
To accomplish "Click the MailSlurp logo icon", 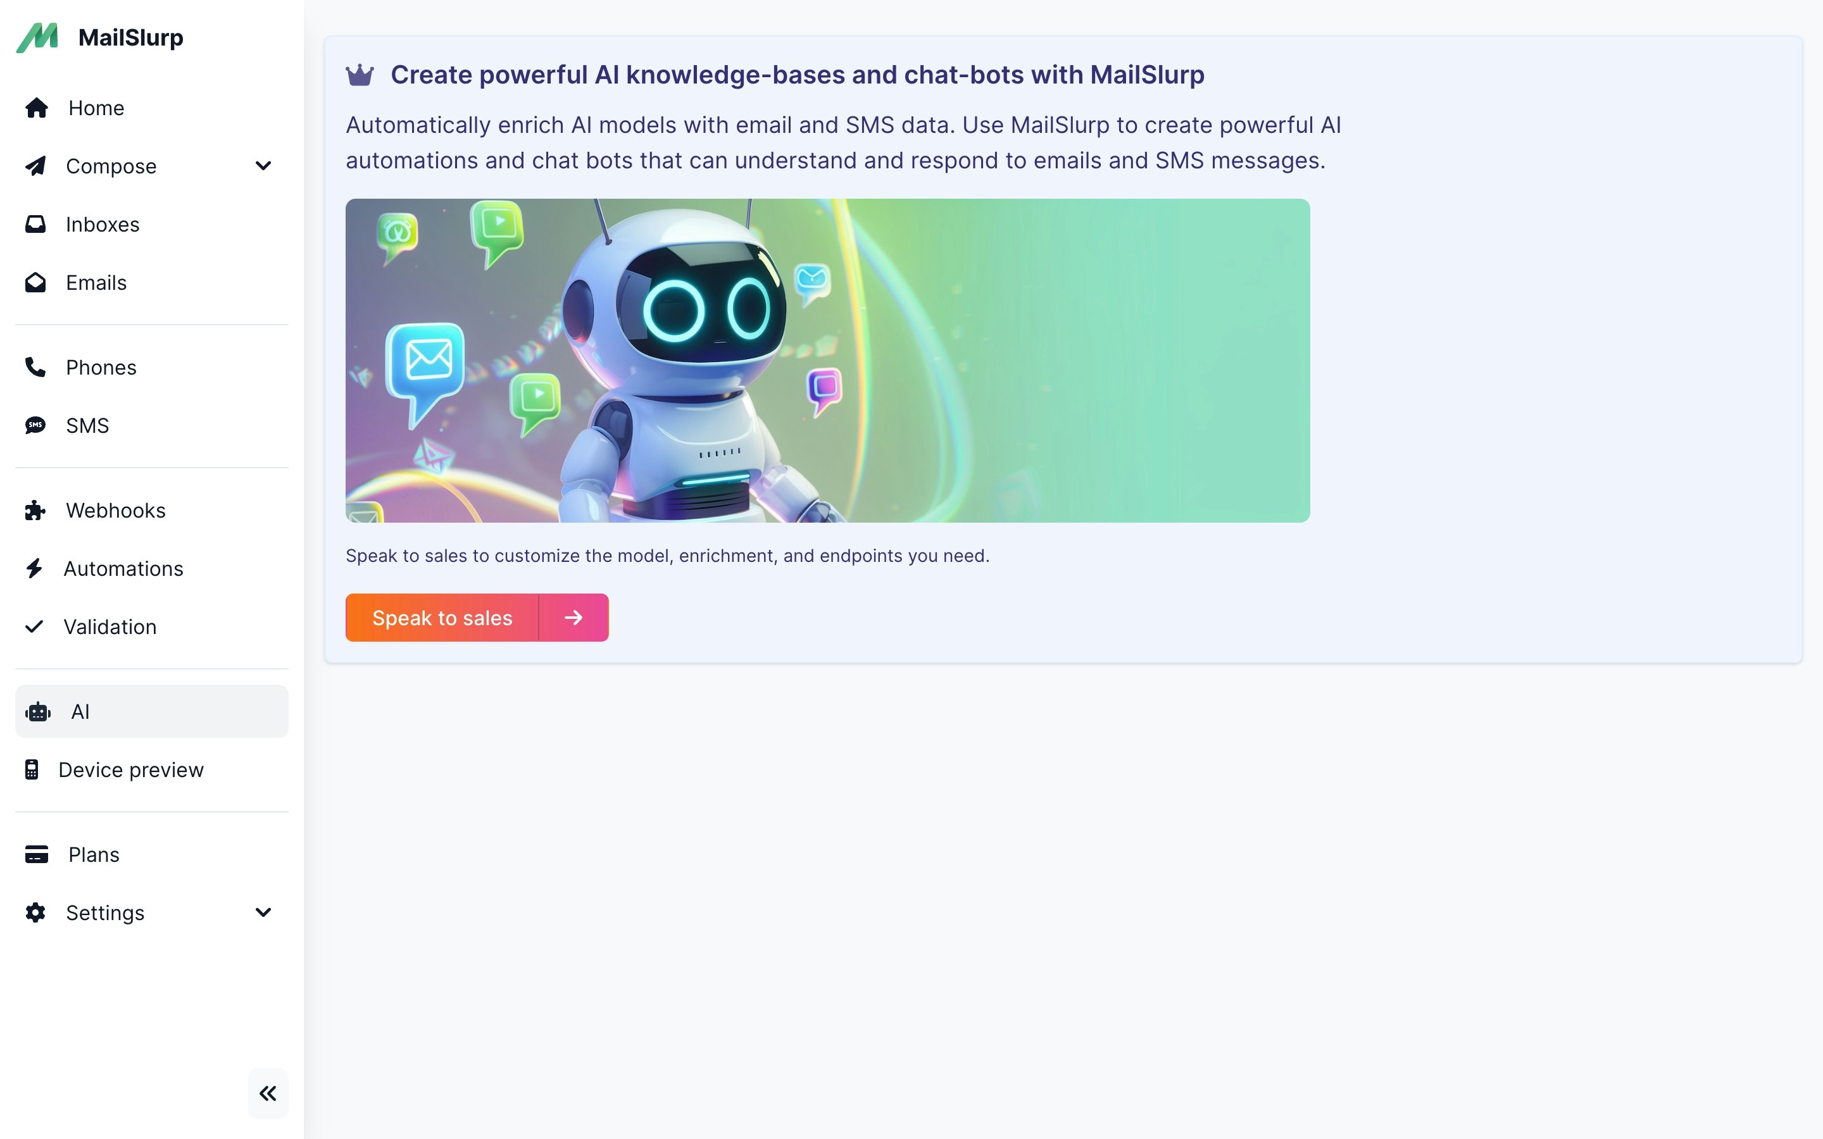I will click(37, 38).
